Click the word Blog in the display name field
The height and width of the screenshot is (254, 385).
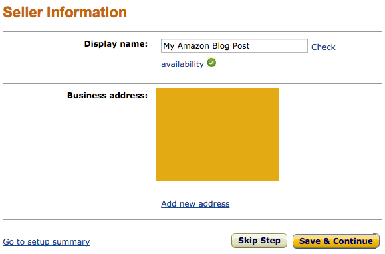(x=221, y=46)
